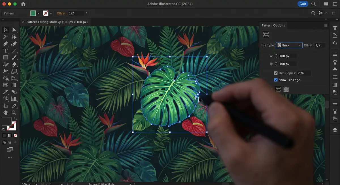Open the Pattern Options panel menu
Viewport: 340px width, 185px height.
point(326,25)
